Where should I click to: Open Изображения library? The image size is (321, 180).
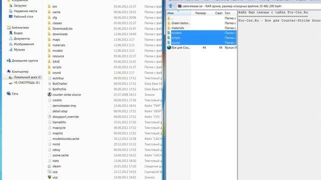[x=24, y=44]
